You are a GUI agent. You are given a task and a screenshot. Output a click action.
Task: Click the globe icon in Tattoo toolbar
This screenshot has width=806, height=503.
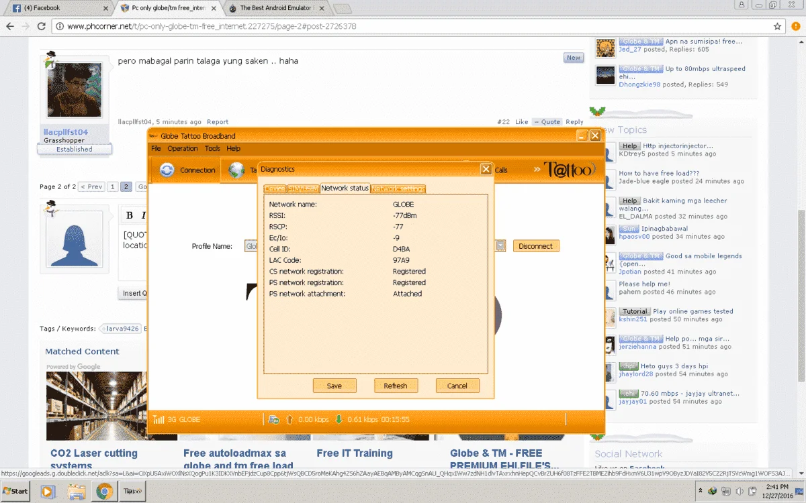click(236, 170)
